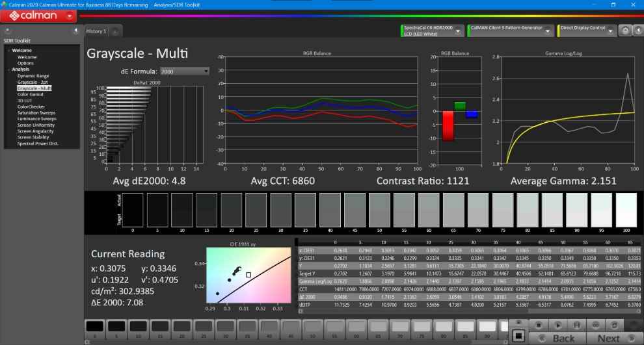Click the CIE 1931 xy chart
The width and height of the screenshot is (644, 345).
(x=248, y=275)
